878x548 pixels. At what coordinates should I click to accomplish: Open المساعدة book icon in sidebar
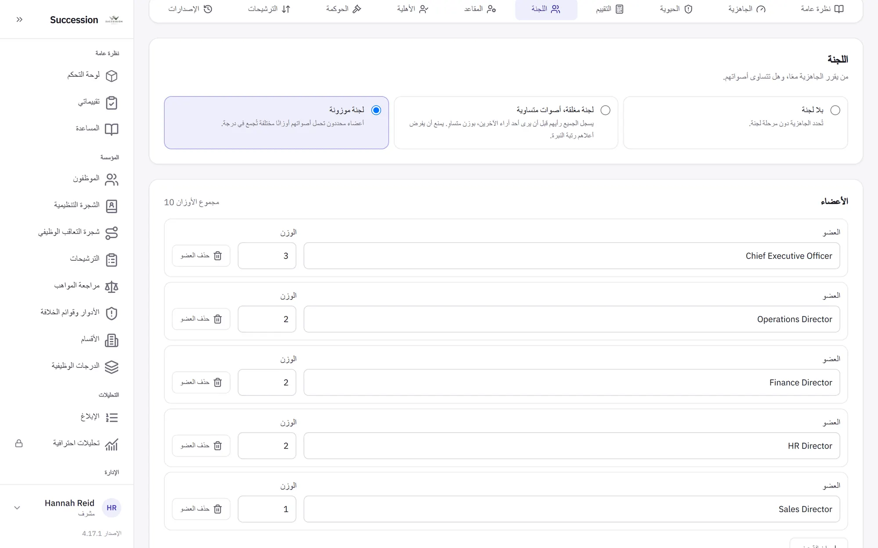(112, 129)
